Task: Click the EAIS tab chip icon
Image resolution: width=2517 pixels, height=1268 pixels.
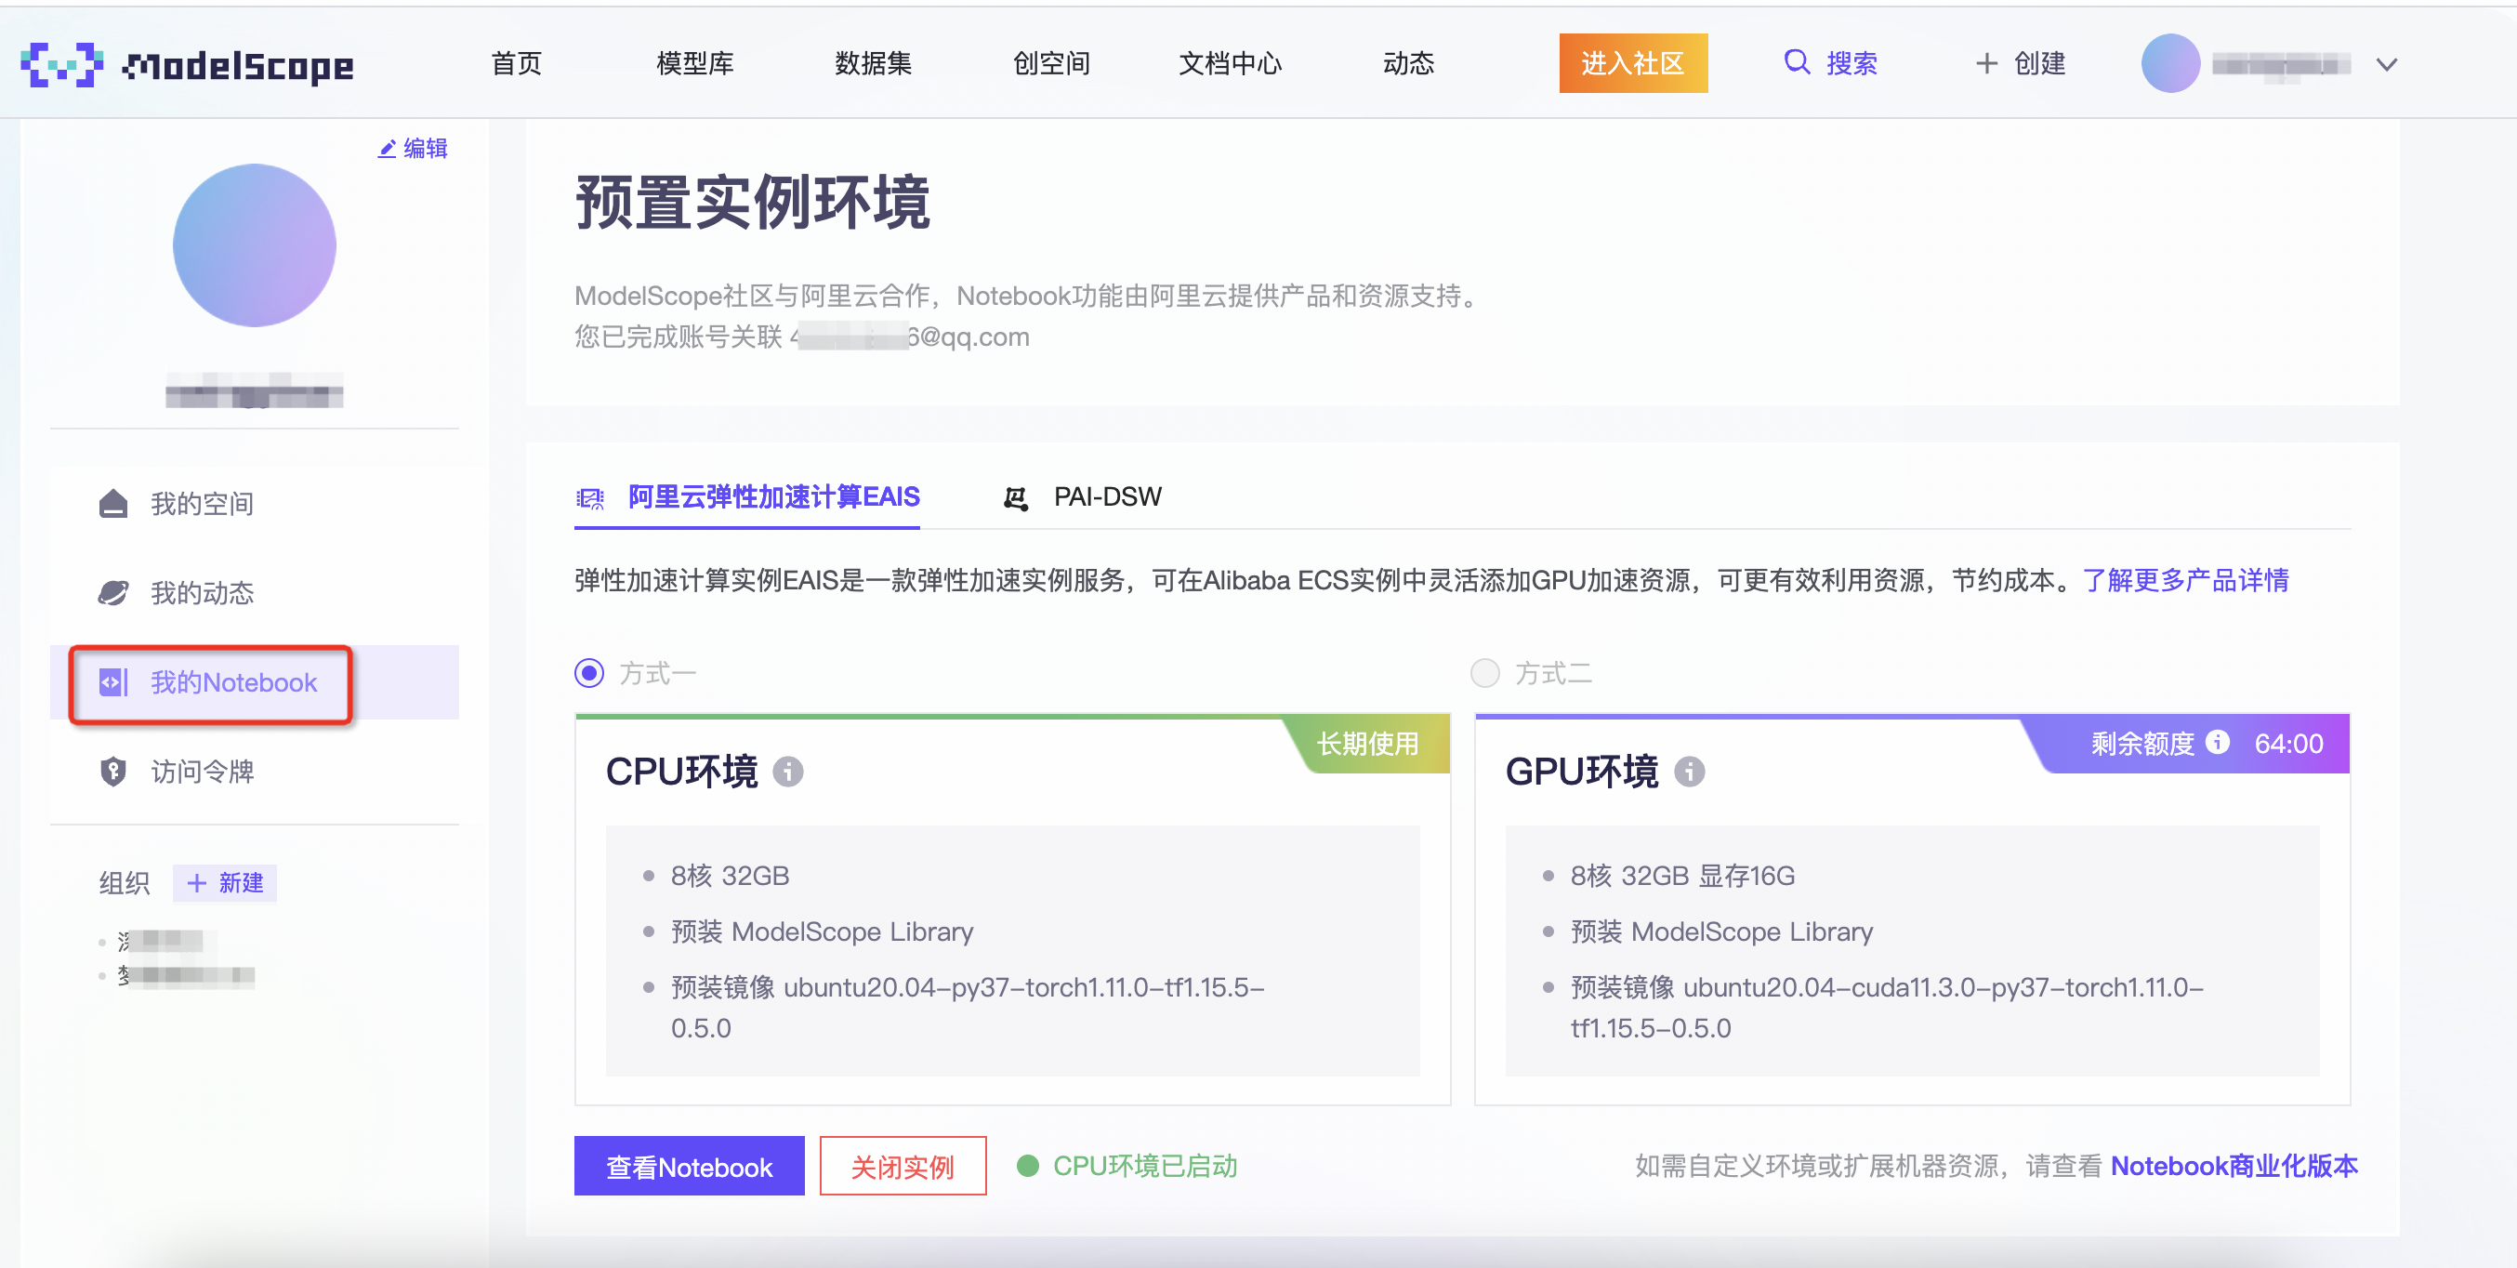Action: click(590, 498)
